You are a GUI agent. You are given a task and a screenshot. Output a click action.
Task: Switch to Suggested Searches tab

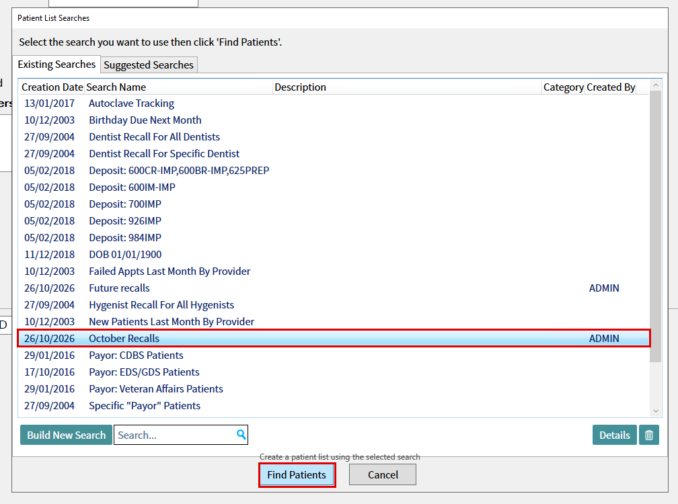(149, 65)
